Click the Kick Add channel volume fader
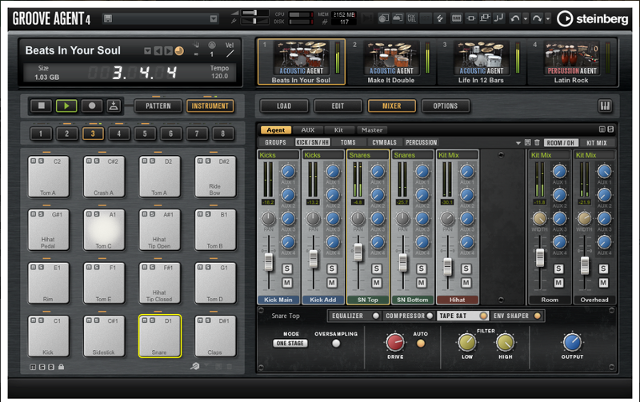Image resolution: width=640 pixels, height=402 pixels. coord(314,259)
